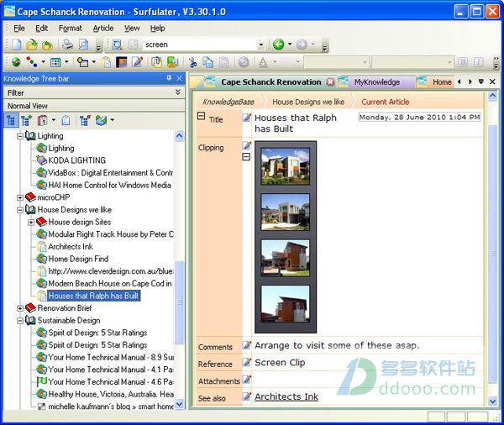504x425 pixels.
Task: Collapse the Title section minus box
Action: coord(202,116)
